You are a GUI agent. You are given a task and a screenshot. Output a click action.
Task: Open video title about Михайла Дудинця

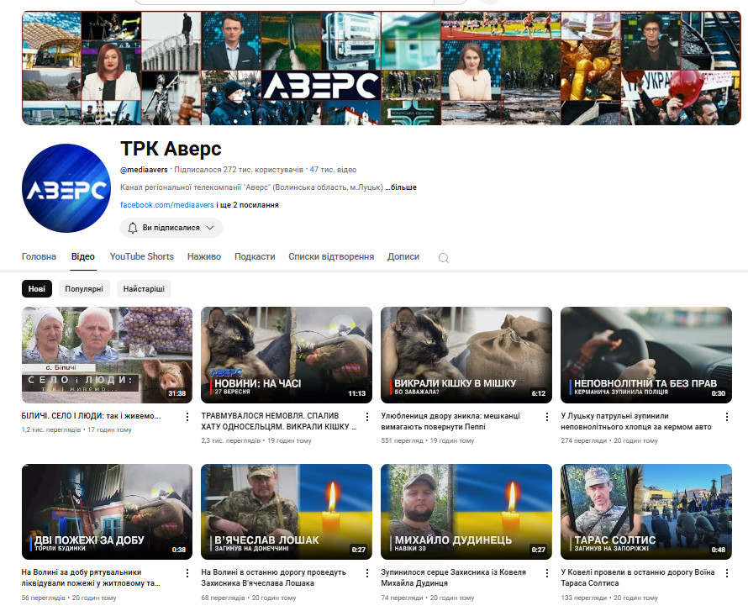point(453,577)
